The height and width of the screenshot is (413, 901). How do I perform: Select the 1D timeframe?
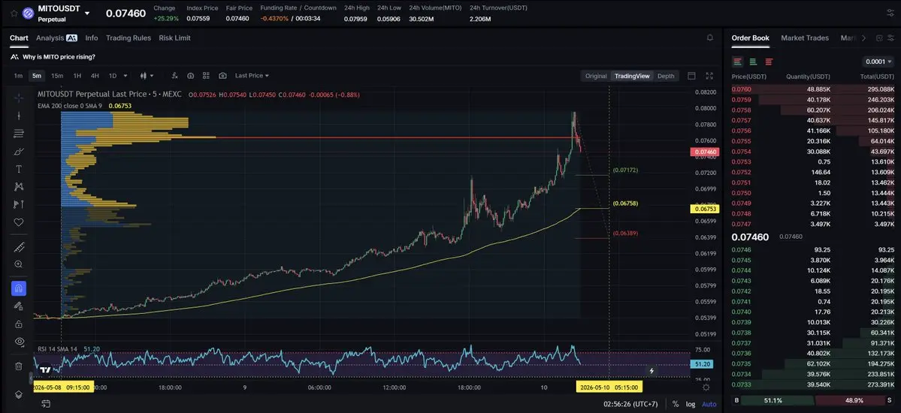[x=113, y=76]
